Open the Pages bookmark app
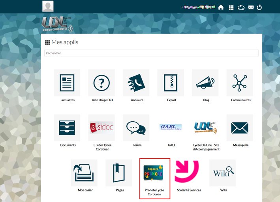The image size is (280, 202). pos(119,173)
